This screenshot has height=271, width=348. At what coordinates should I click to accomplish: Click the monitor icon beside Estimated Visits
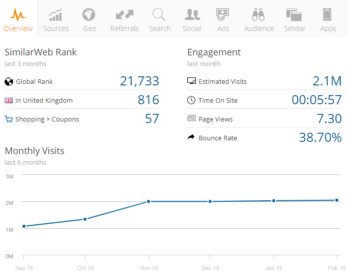pos(191,81)
